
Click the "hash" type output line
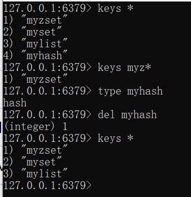(x=15, y=103)
